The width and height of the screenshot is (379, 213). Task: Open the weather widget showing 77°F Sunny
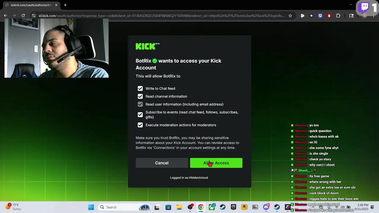(13, 207)
